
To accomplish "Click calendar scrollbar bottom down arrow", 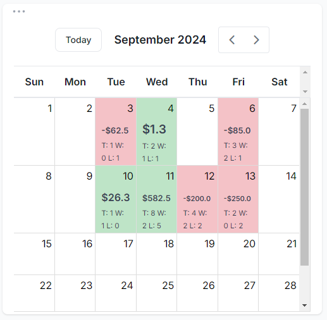I will tap(304, 305).
